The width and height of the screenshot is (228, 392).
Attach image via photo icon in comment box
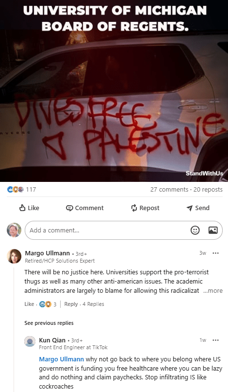coord(213,230)
